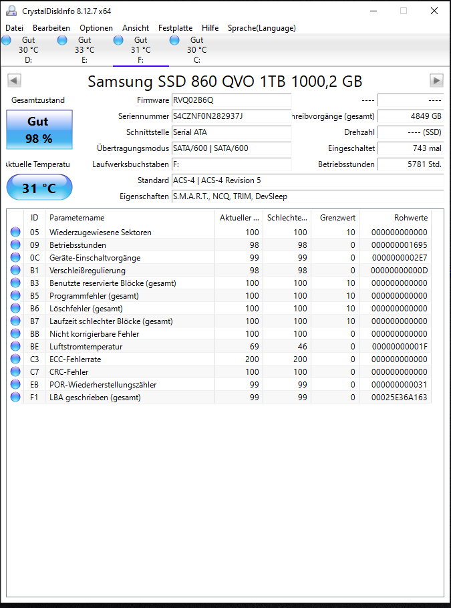Viewport: 451px width, 608px height.
Task: Click raw value 00025E36A163
Action: click(x=400, y=397)
